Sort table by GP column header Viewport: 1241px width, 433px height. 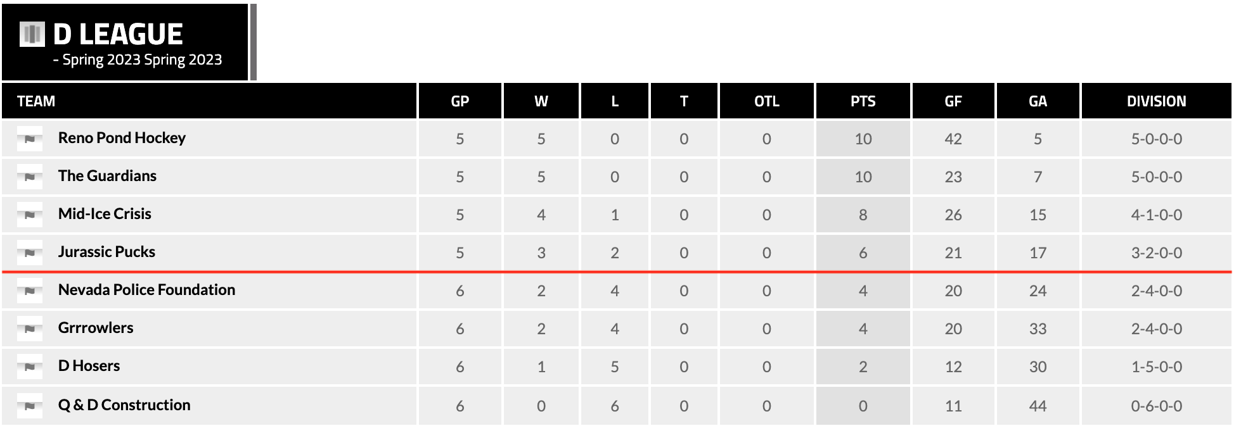460,101
